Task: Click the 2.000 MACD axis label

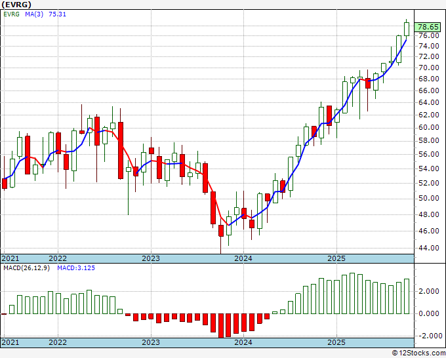Action: point(429,291)
